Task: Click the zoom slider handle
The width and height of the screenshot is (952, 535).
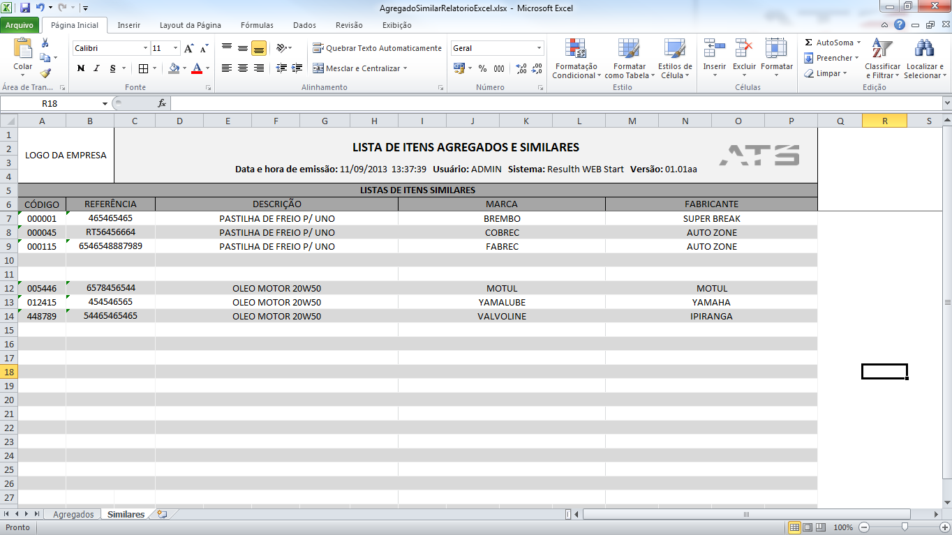Action: (905, 527)
